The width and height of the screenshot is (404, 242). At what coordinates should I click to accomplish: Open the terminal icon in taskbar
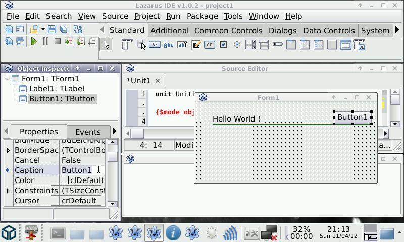pos(58,233)
